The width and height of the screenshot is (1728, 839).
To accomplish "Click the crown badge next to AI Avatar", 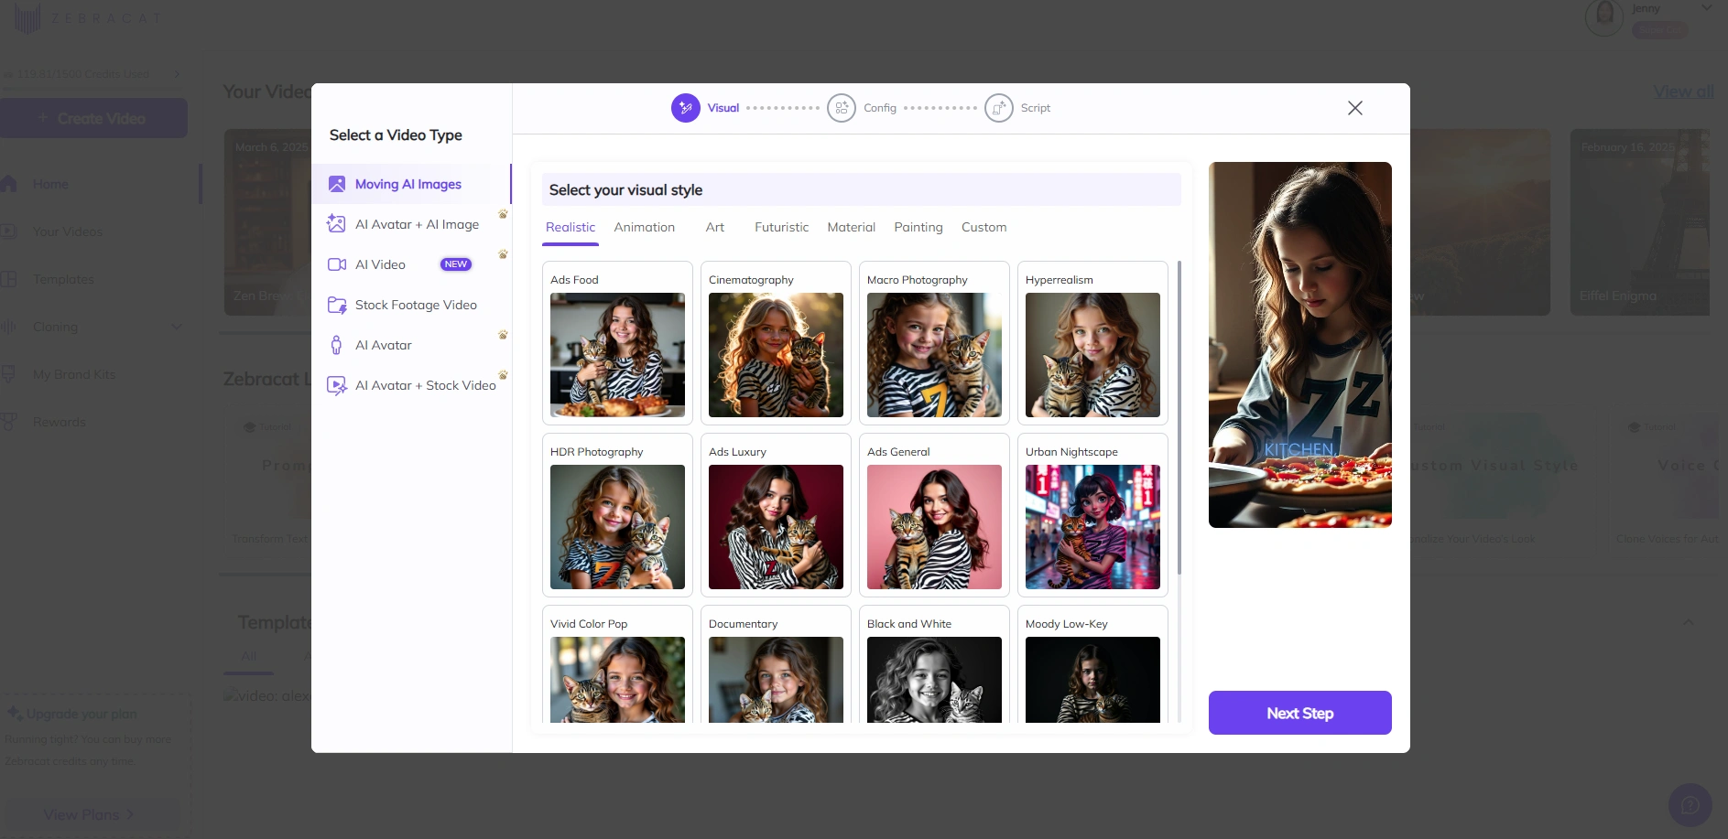I will pyautogui.click(x=503, y=335).
